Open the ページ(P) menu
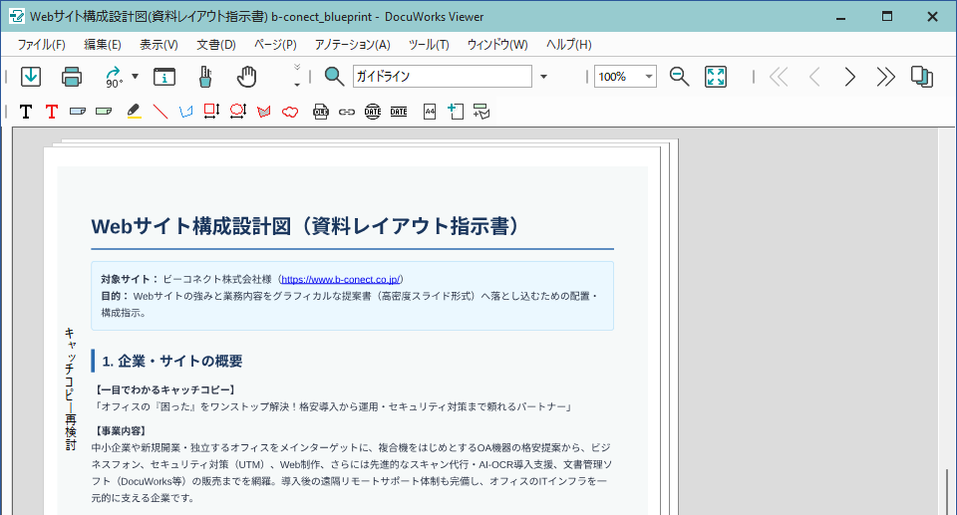The image size is (957, 515). [275, 45]
